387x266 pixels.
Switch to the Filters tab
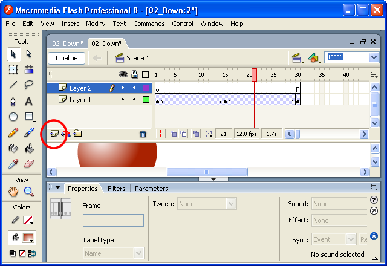click(x=116, y=189)
